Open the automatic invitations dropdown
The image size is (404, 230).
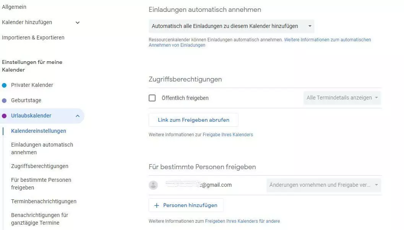[x=231, y=26]
